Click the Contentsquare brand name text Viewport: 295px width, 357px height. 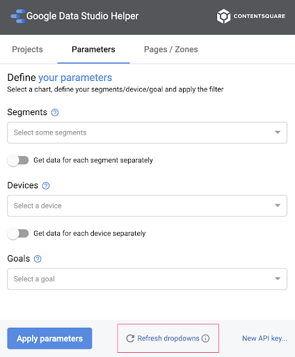click(260, 16)
